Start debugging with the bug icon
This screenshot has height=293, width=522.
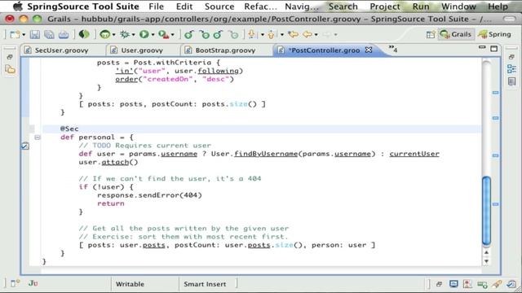(x=125, y=34)
